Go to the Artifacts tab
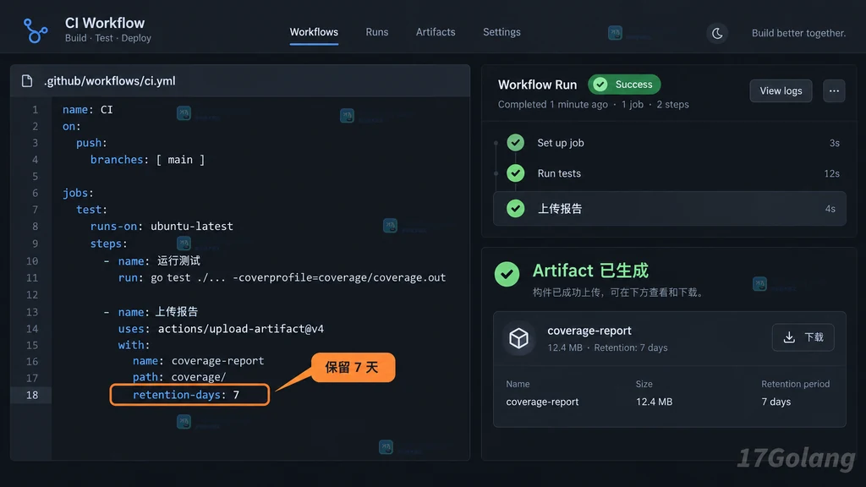Viewport: 866px width, 487px height. 436,32
